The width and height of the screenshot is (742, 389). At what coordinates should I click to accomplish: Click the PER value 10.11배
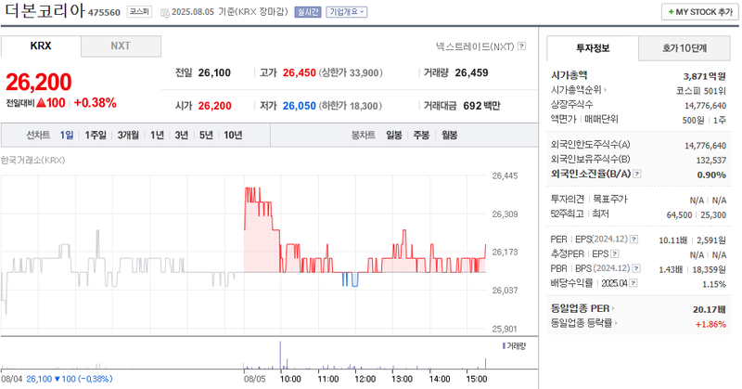[x=673, y=240]
